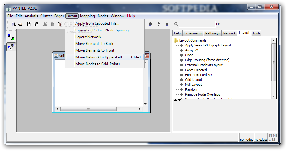Select Remove Node Overlaps
The width and height of the screenshot is (287, 151).
202,94
